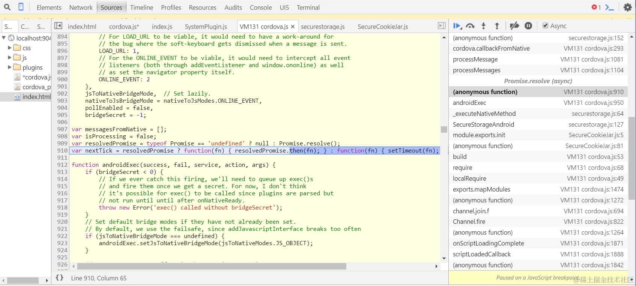This screenshot has height=286, width=636.
Task: Select cordova.callbackFromNative stack frame
Action: pos(538,48)
